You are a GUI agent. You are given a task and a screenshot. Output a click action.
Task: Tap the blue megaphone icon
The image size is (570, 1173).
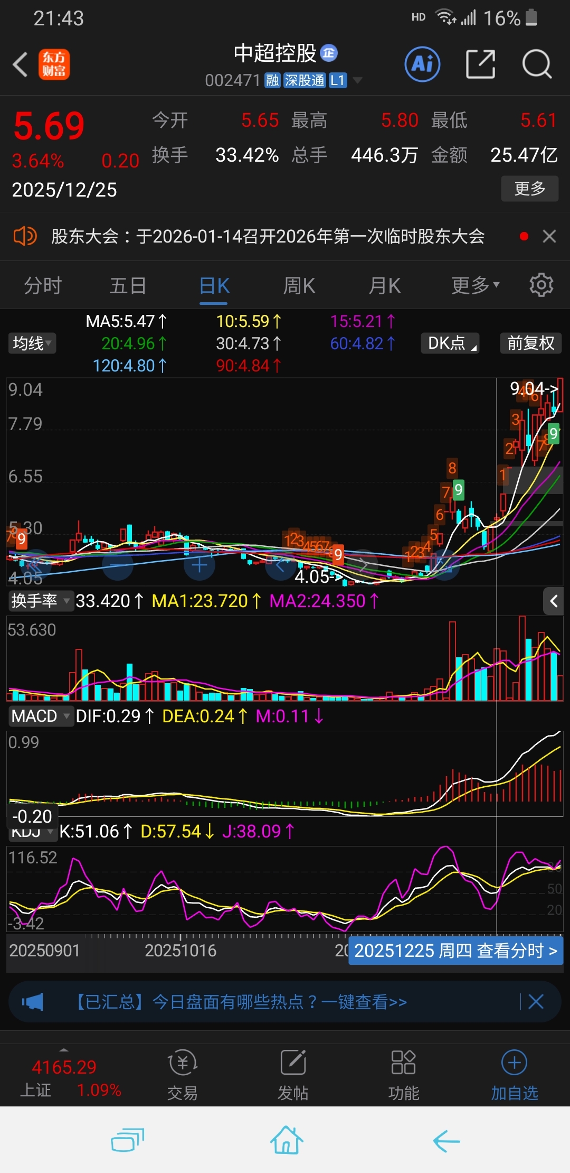[x=33, y=1001]
